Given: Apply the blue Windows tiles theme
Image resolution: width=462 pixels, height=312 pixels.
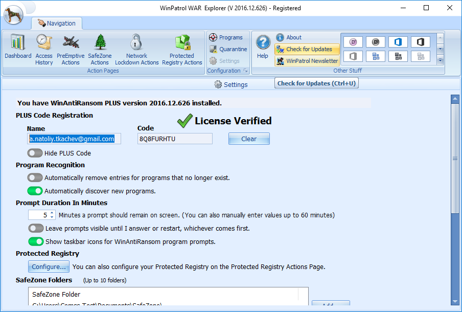Looking at the screenshot, I should tap(375, 56).
